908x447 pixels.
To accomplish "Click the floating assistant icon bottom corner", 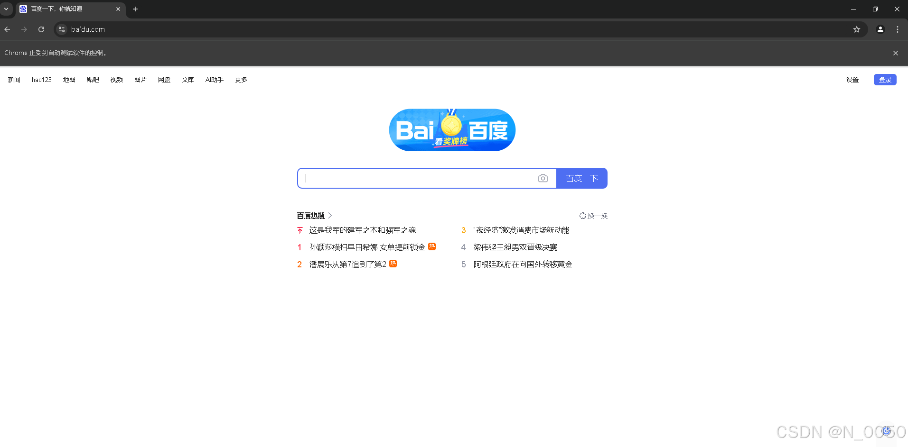I will click(x=887, y=431).
